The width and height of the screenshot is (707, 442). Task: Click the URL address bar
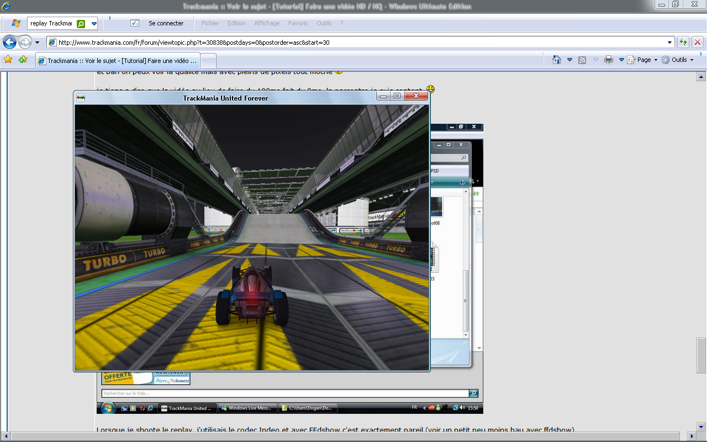click(361, 42)
